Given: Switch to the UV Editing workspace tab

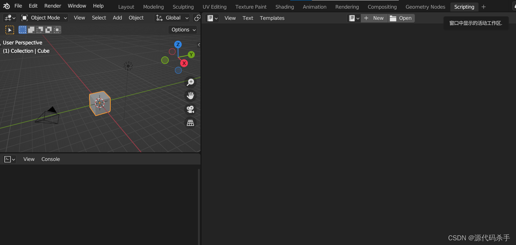Looking at the screenshot, I should pos(215,7).
